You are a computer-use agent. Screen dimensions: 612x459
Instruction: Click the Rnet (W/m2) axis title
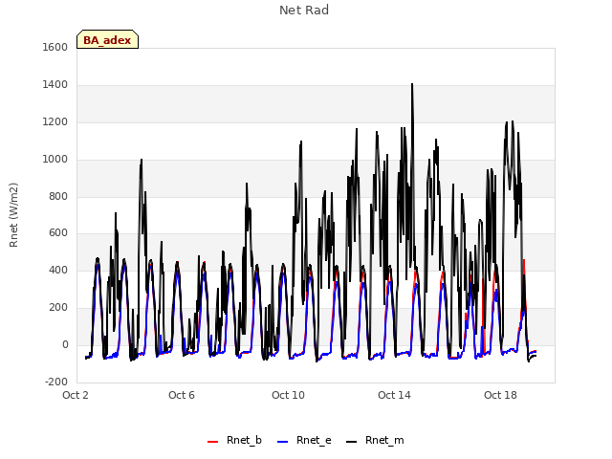[x=13, y=215]
